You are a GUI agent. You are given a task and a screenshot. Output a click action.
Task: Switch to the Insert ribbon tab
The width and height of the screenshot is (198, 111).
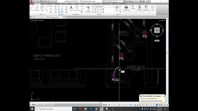[x=43, y=4]
